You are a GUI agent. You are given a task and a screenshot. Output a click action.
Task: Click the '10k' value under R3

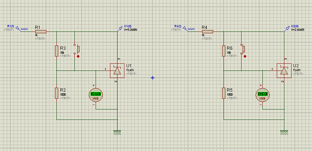[62, 53]
